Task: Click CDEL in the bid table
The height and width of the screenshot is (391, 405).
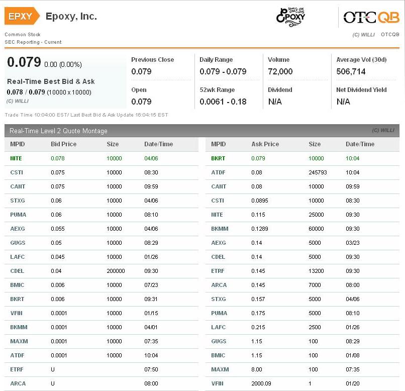Action: (17, 271)
